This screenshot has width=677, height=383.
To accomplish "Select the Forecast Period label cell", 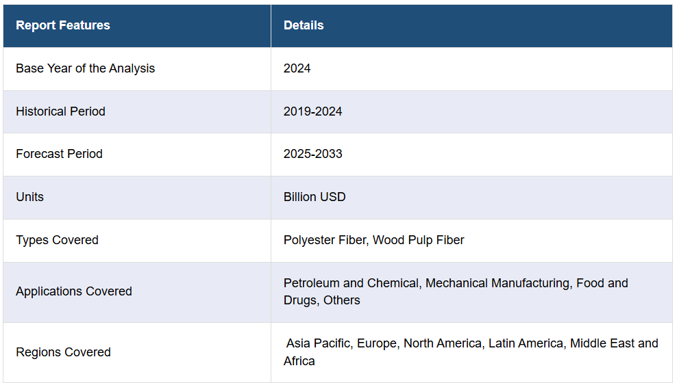I will (x=59, y=154).
